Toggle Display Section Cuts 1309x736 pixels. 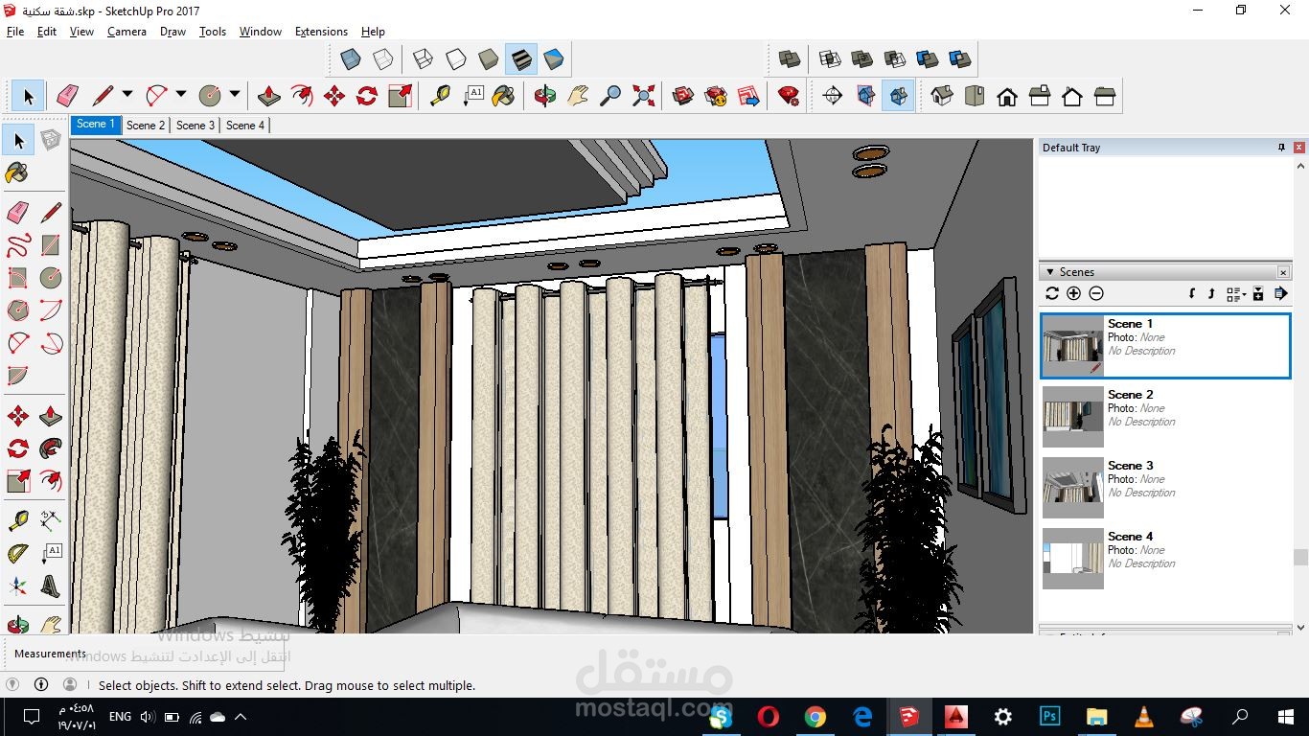[898, 96]
